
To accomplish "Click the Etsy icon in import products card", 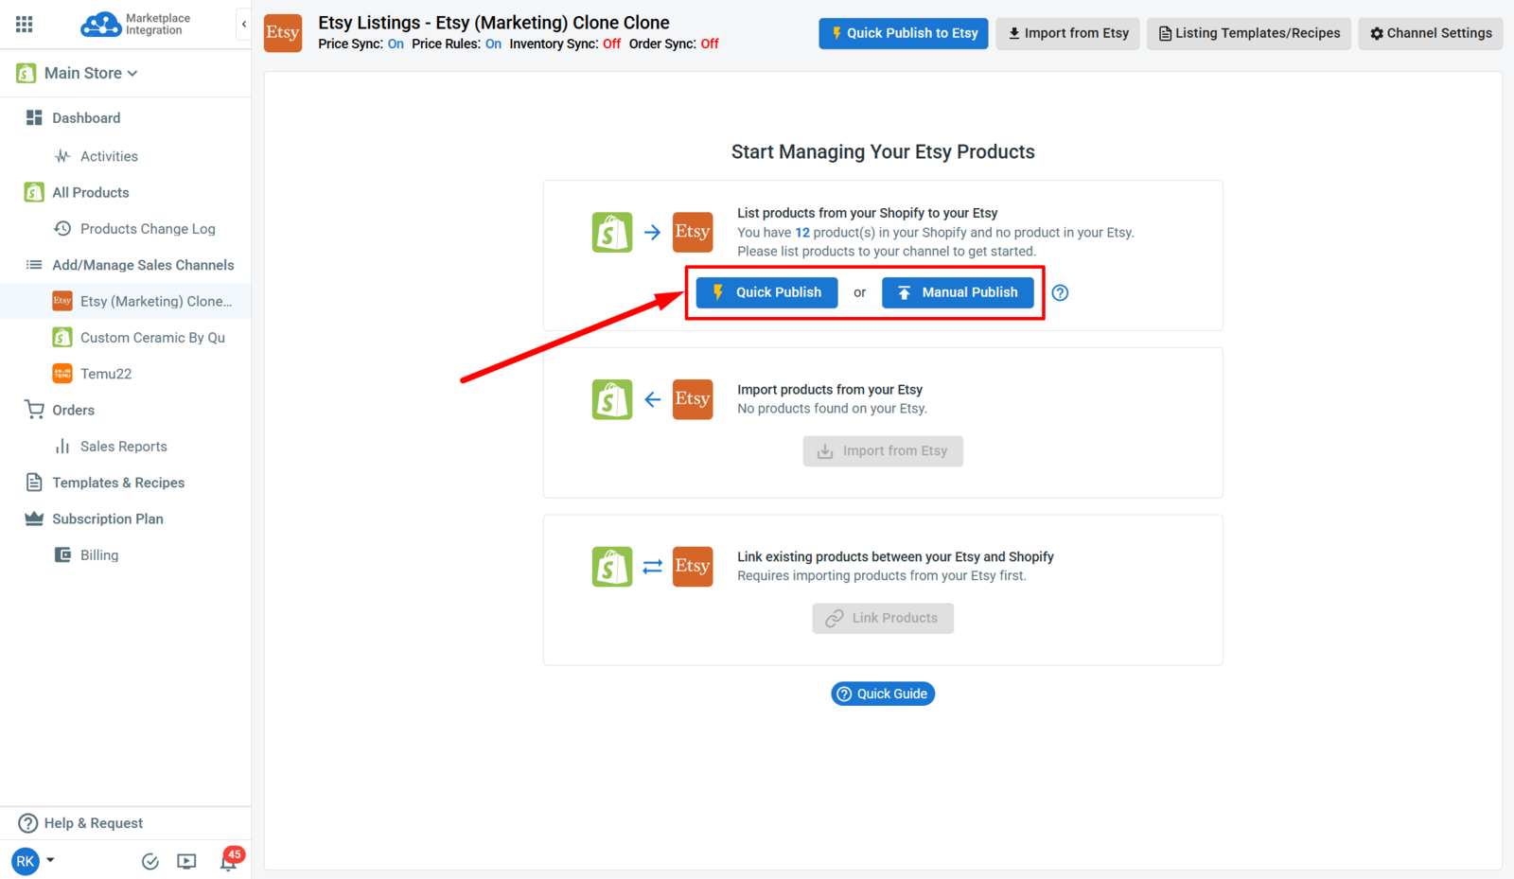I will click(x=693, y=399).
